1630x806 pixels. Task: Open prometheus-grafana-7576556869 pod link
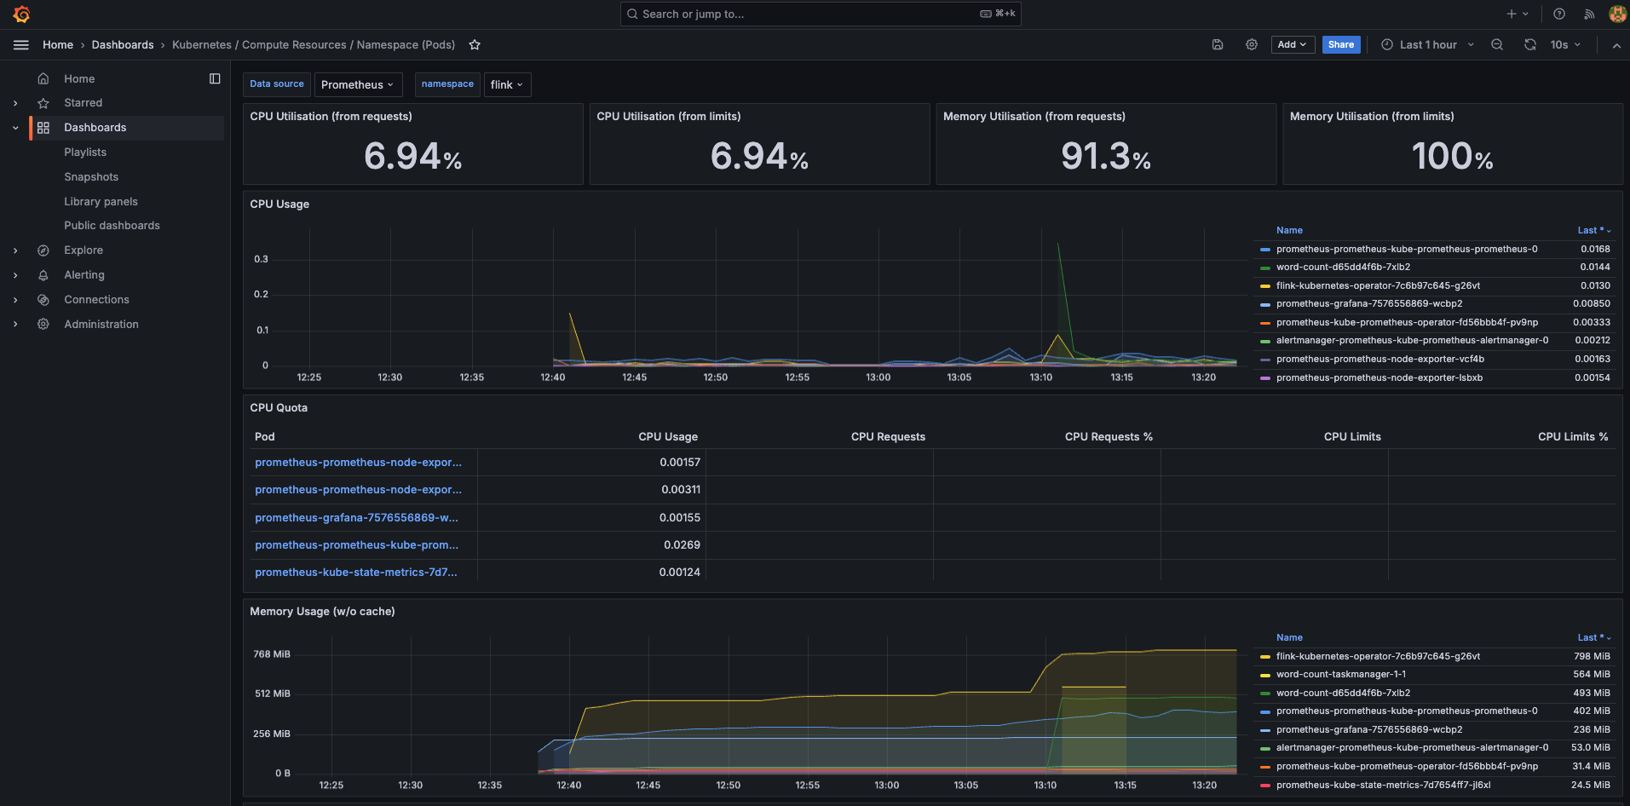point(356,517)
